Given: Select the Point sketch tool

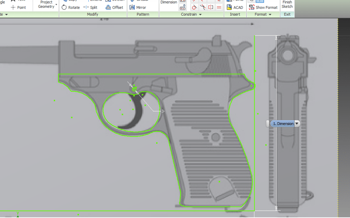Looking at the screenshot, I should [18, 7].
